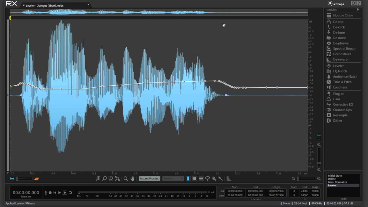Screen dimensions: 368x207
Task: Rewind to the start of file
Action: (55, 193)
